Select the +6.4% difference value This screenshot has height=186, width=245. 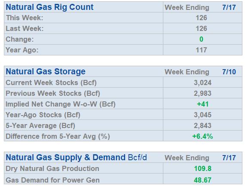tap(202, 136)
